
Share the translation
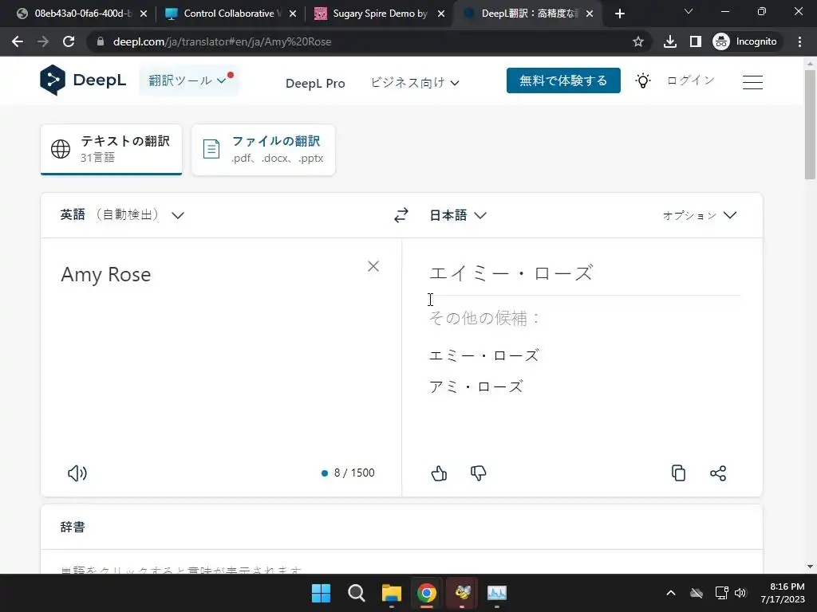718,473
